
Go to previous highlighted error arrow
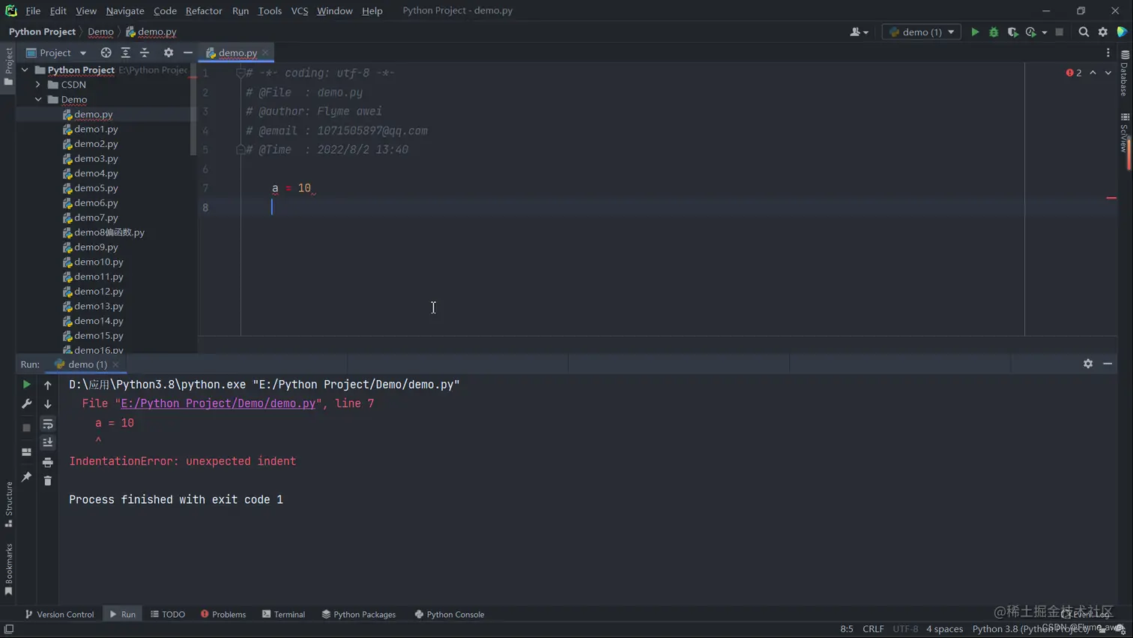pyautogui.click(x=1093, y=73)
